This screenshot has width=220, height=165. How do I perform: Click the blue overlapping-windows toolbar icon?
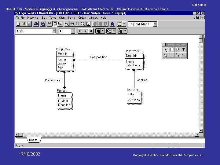pyautogui.click(x=43, y=24)
